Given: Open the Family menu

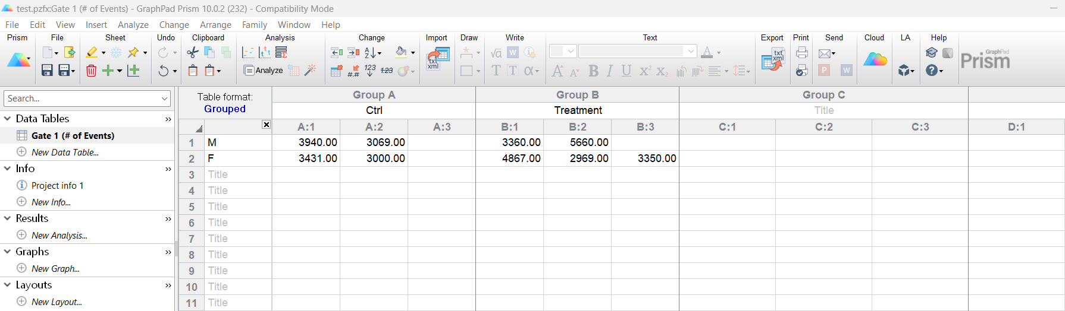Looking at the screenshot, I should pyautogui.click(x=254, y=25).
